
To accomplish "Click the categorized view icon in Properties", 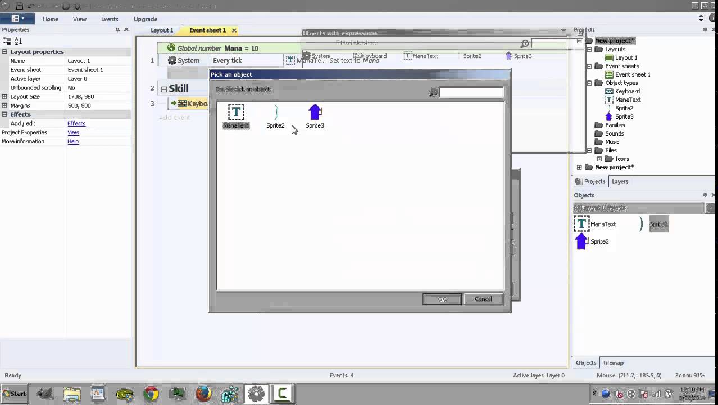I will [x=7, y=41].
